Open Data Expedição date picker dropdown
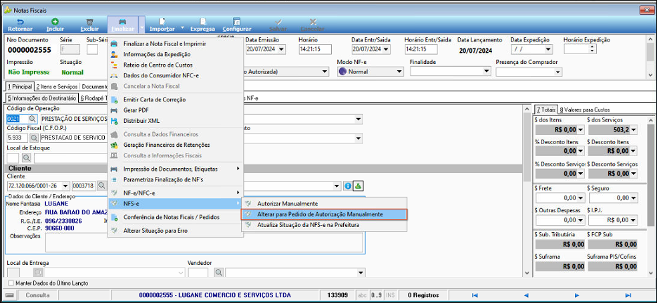This screenshot has width=657, height=303. tap(548, 49)
